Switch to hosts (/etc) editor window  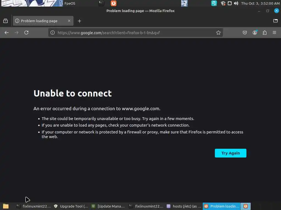(x=184, y=206)
